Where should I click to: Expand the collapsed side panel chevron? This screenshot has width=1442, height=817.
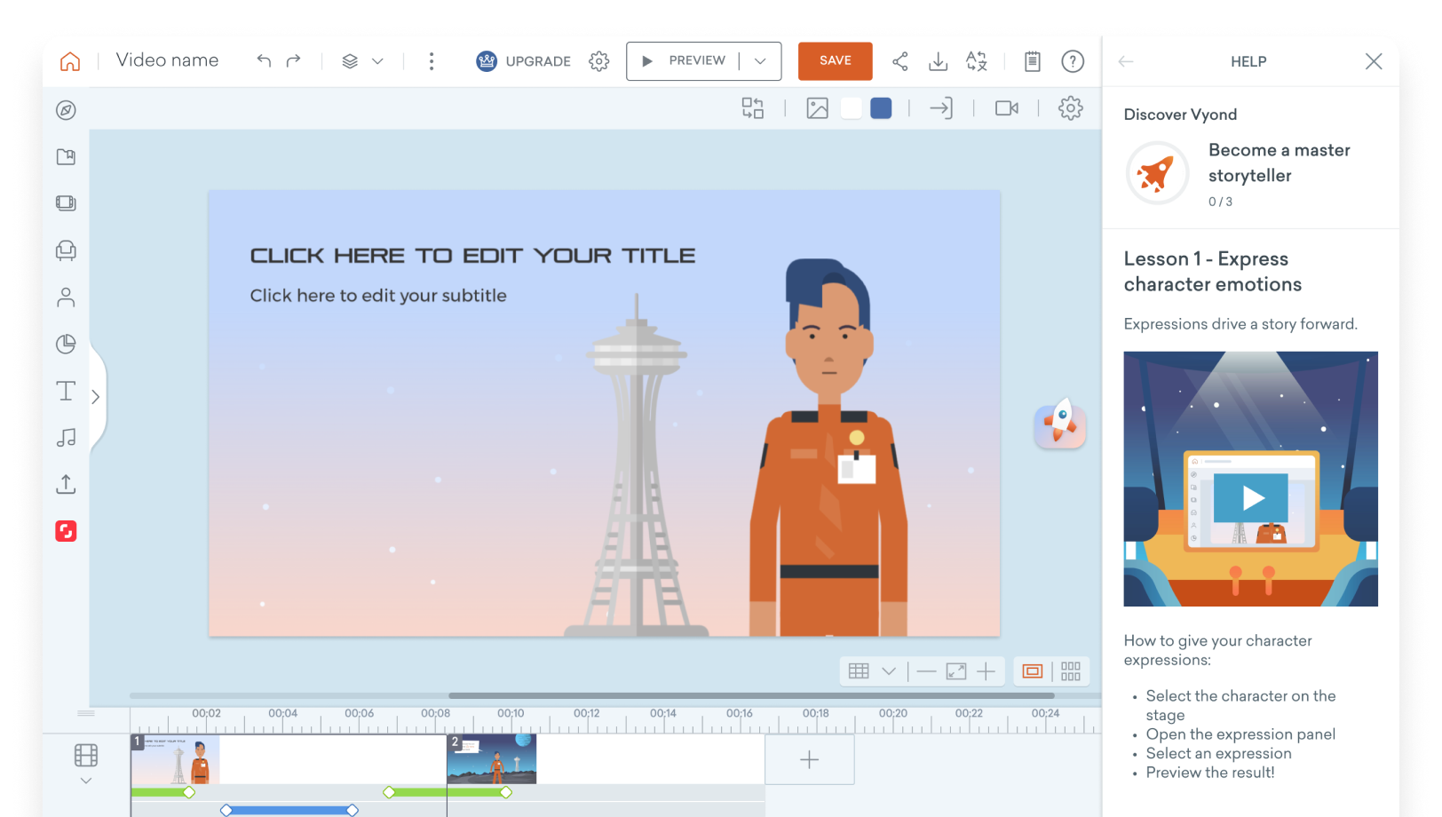[x=96, y=397]
